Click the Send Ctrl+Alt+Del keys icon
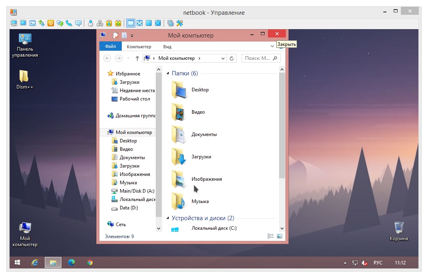428x278 pixels. [100, 23]
